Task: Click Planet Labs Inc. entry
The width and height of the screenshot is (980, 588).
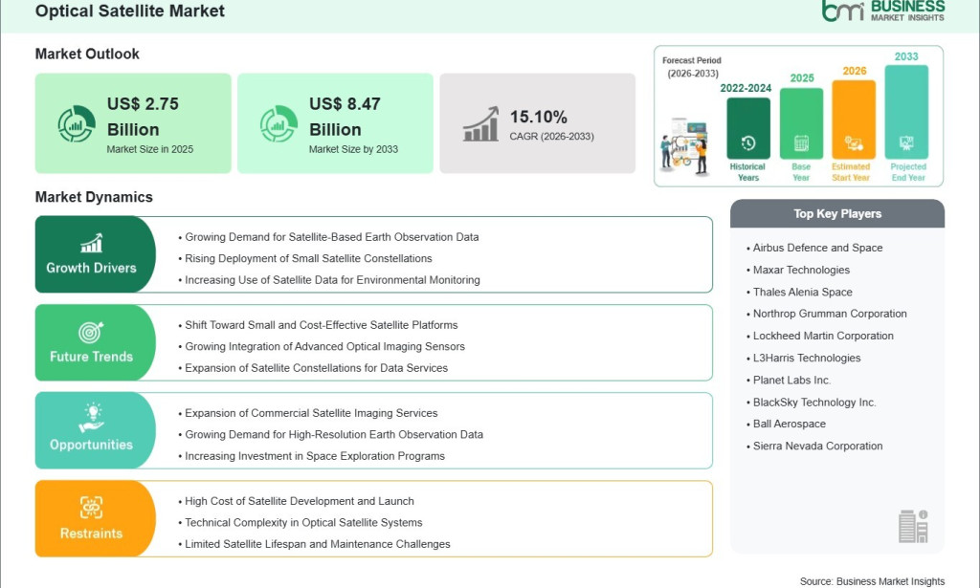Action: click(x=791, y=381)
